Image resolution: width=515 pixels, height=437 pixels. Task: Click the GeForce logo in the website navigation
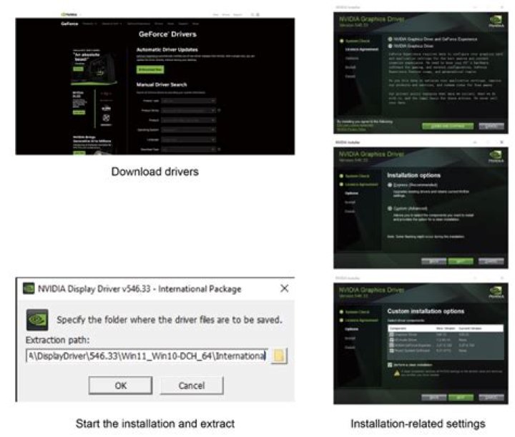pyautogui.click(x=69, y=24)
